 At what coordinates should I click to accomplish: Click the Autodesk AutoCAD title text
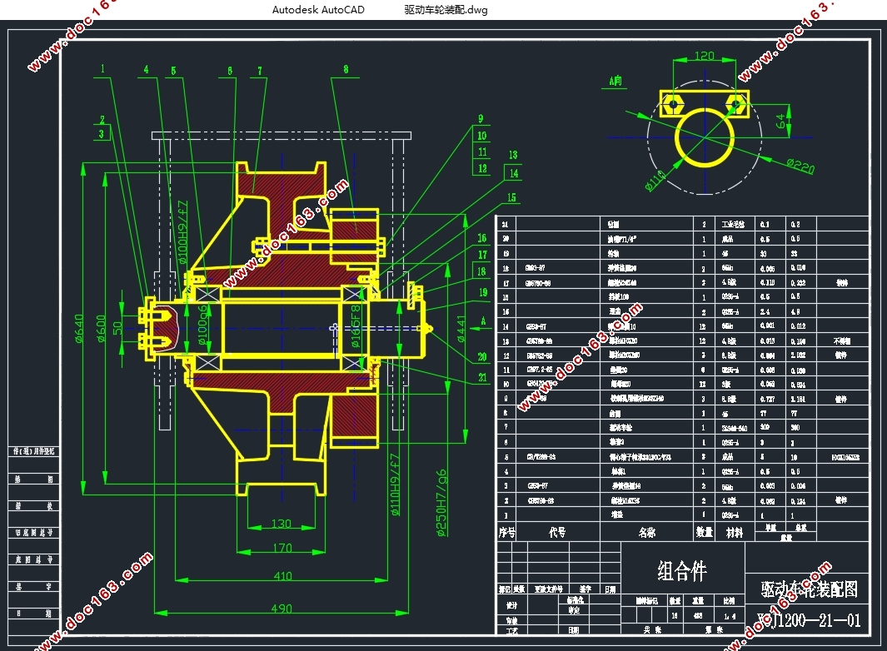click(317, 10)
